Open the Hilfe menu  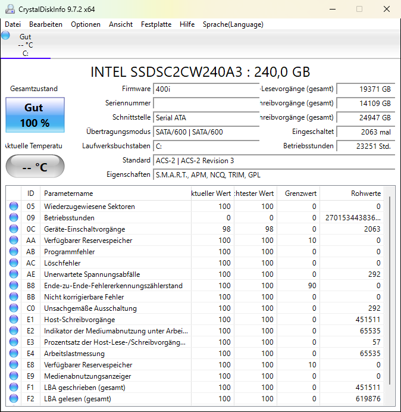tap(187, 24)
